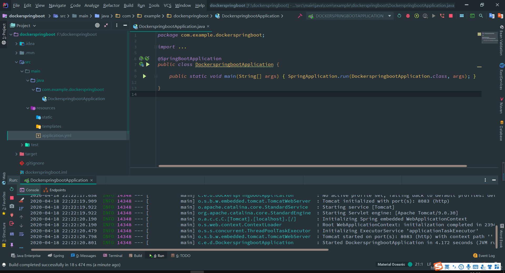Click the blue Google Translate icon
This screenshot has height=273, width=505.
point(492,16)
